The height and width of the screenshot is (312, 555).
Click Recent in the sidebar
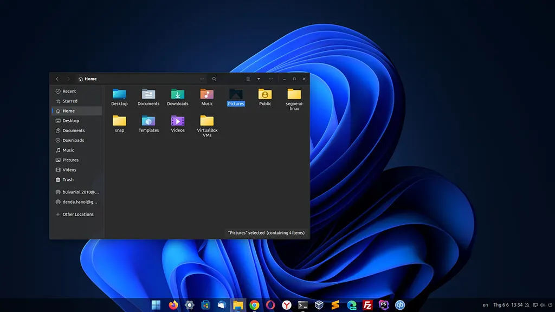[x=68, y=91]
